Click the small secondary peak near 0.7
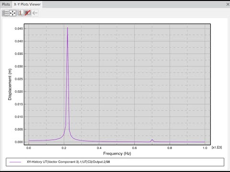 (152, 140)
